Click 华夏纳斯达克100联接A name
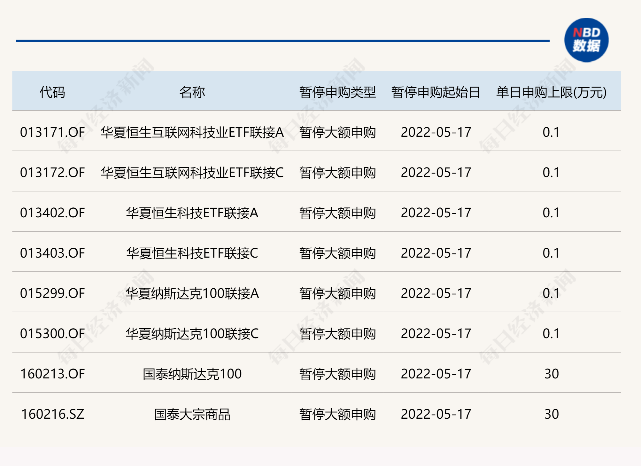The height and width of the screenshot is (466, 641). pos(192,293)
